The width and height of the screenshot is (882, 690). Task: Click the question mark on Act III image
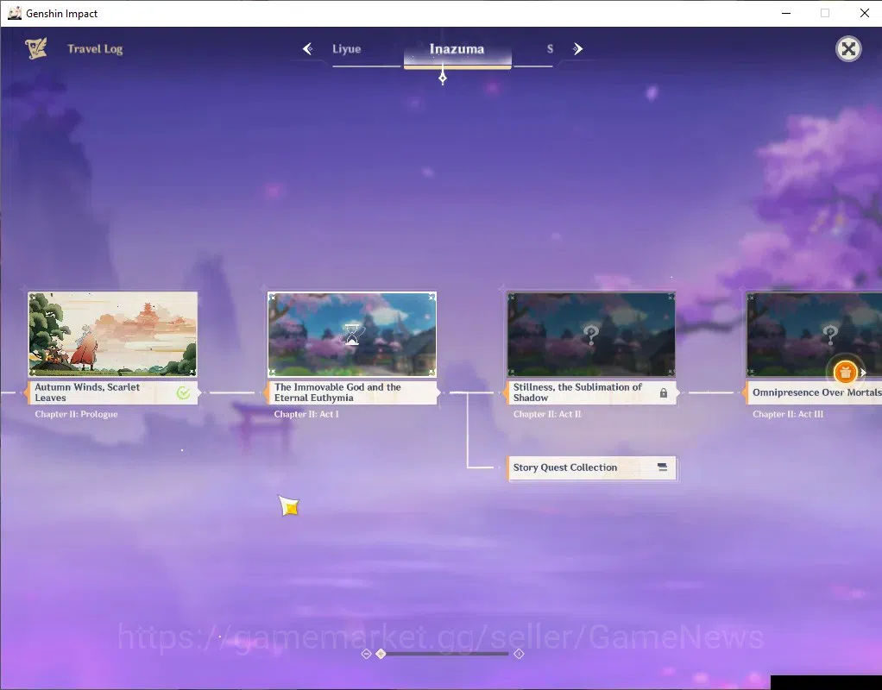[829, 335]
